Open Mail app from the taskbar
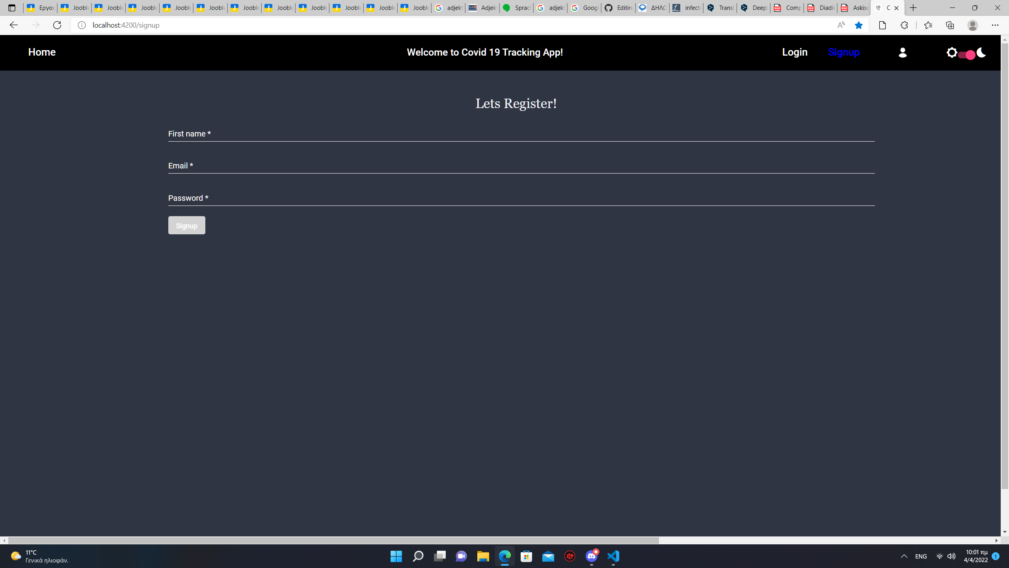 coord(548,557)
